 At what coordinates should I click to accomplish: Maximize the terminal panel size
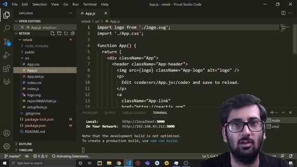(283, 112)
